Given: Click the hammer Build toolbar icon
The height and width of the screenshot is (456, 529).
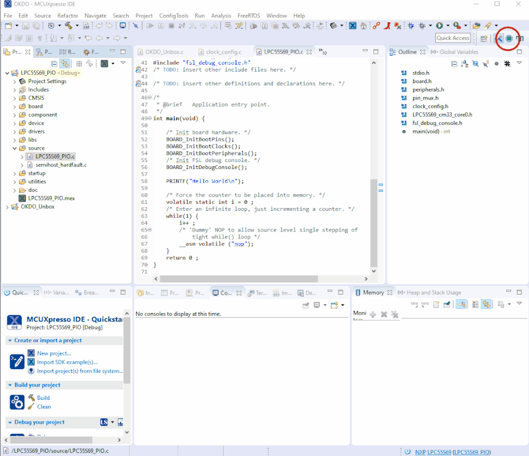Looking at the screenshot, I should 68,25.
